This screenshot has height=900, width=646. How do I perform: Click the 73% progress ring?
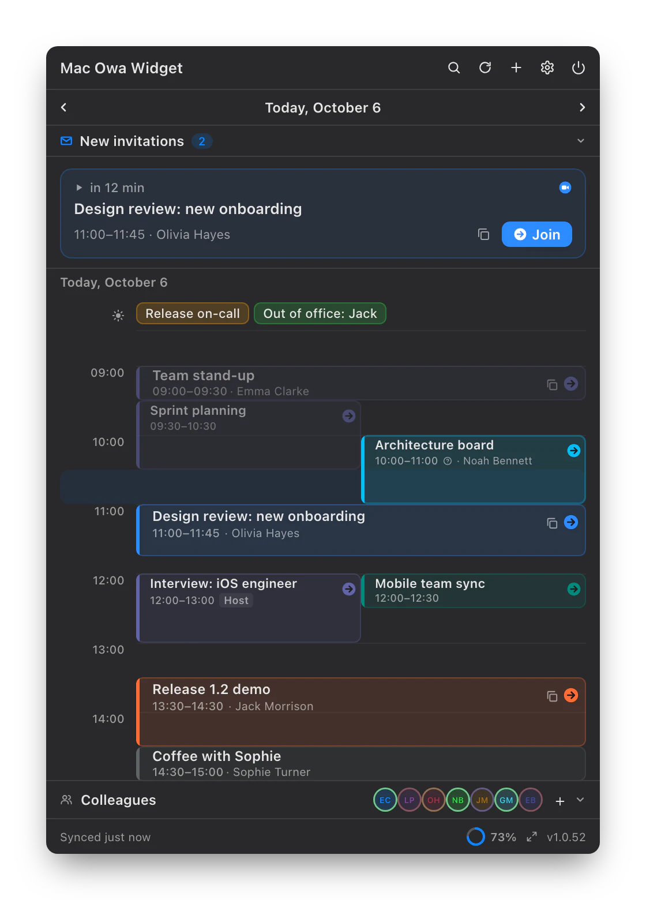tap(476, 837)
